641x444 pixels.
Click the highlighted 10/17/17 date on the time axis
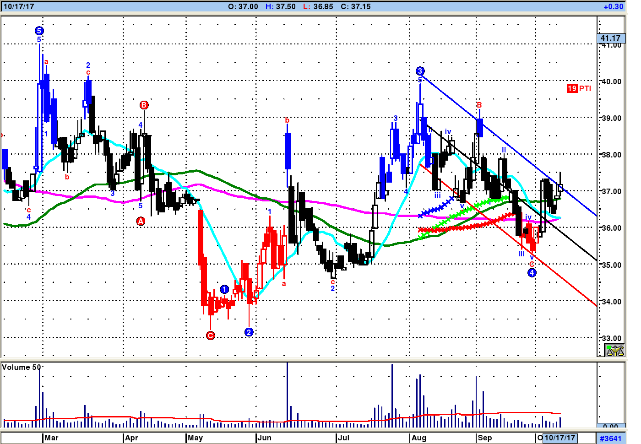click(x=560, y=438)
